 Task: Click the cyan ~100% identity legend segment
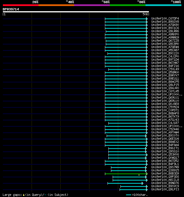tap(163, 5)
